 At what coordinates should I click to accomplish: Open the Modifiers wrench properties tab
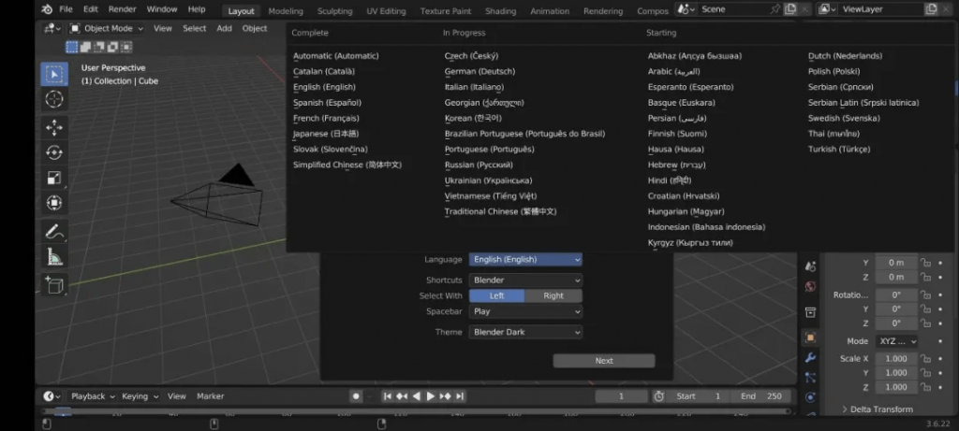(x=810, y=357)
